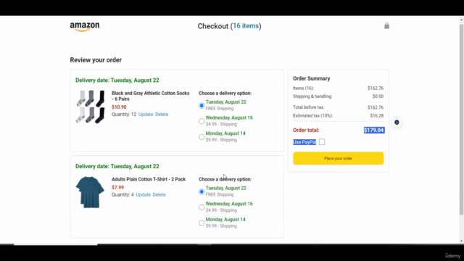Select Monday, August 14 delivery for T-shirt

[x=202, y=223]
